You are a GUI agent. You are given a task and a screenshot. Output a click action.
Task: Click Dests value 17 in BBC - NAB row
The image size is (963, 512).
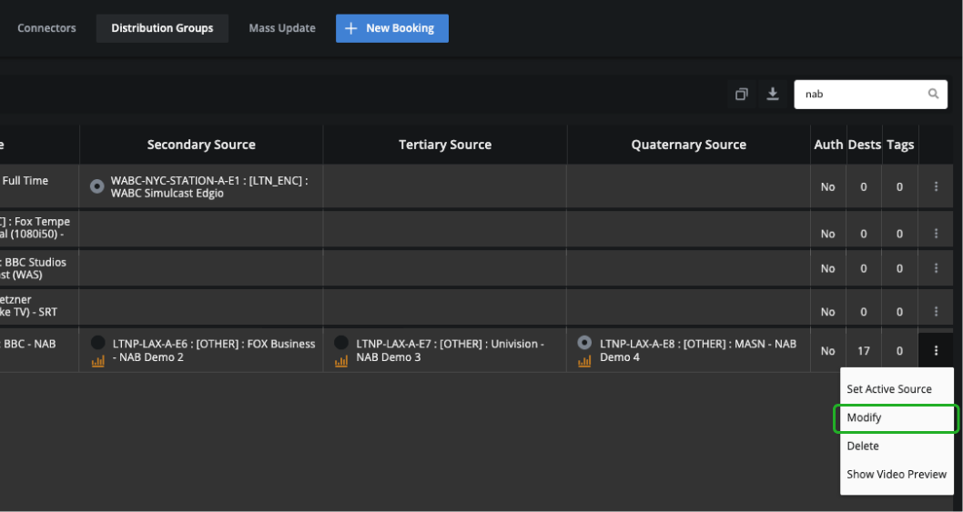pos(864,351)
